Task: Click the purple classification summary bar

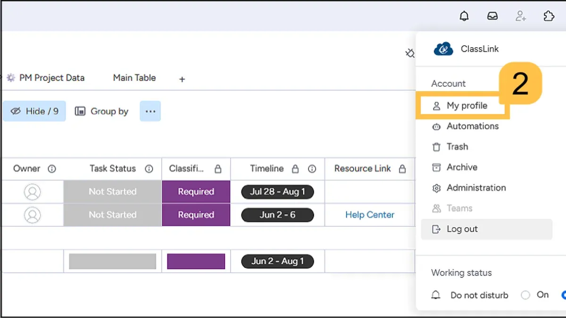Action: (x=196, y=261)
